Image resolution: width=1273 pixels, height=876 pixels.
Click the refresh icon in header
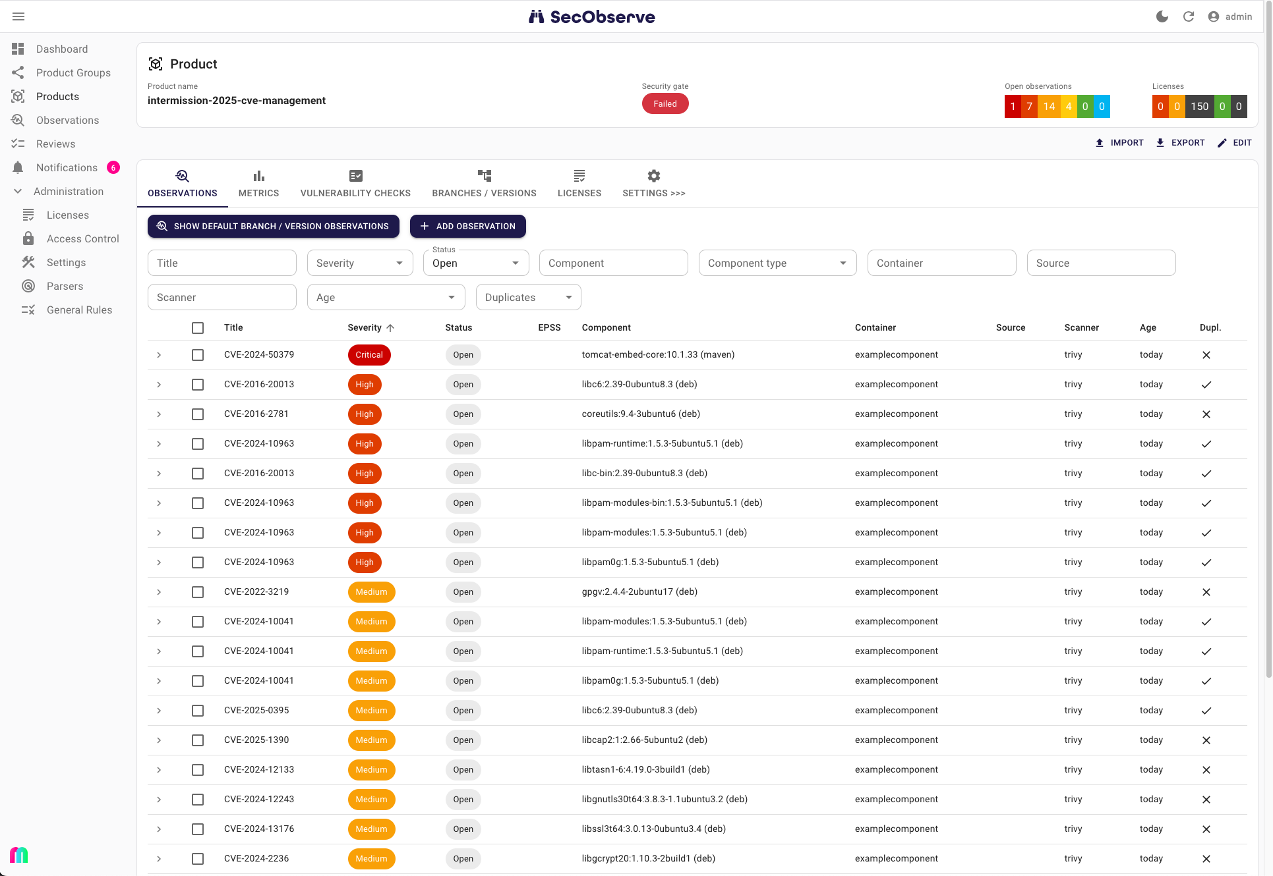(1189, 16)
